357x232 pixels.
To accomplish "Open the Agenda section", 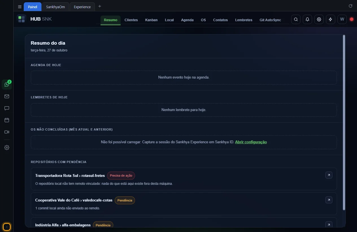I will (187, 20).
